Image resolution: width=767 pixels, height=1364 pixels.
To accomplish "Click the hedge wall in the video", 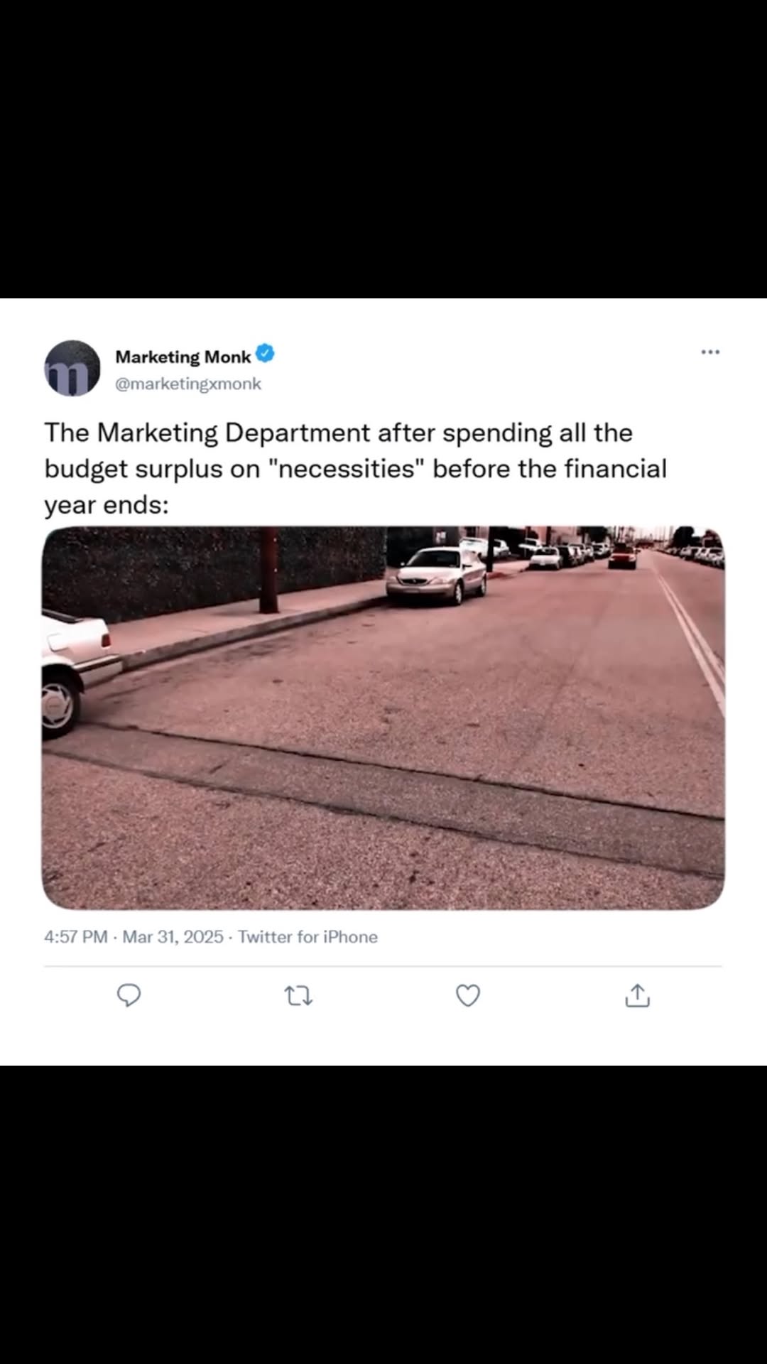I will tap(213, 572).
